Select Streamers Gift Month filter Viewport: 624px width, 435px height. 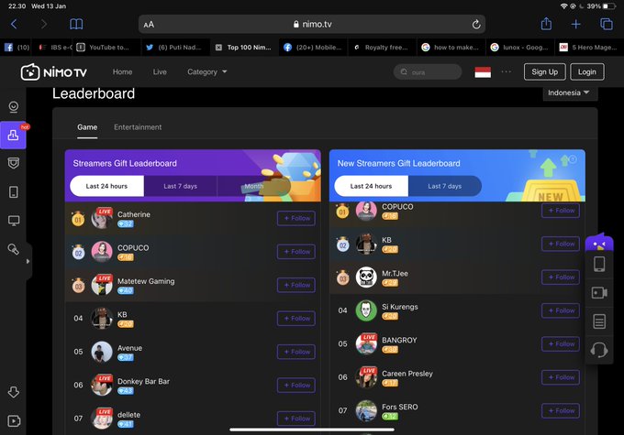click(253, 186)
